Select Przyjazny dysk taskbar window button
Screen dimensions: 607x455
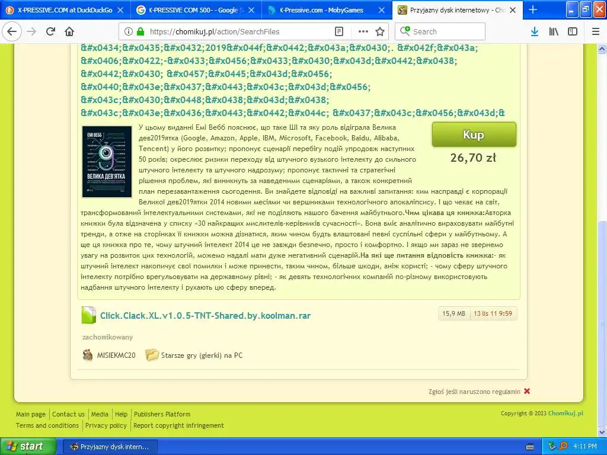click(x=110, y=447)
